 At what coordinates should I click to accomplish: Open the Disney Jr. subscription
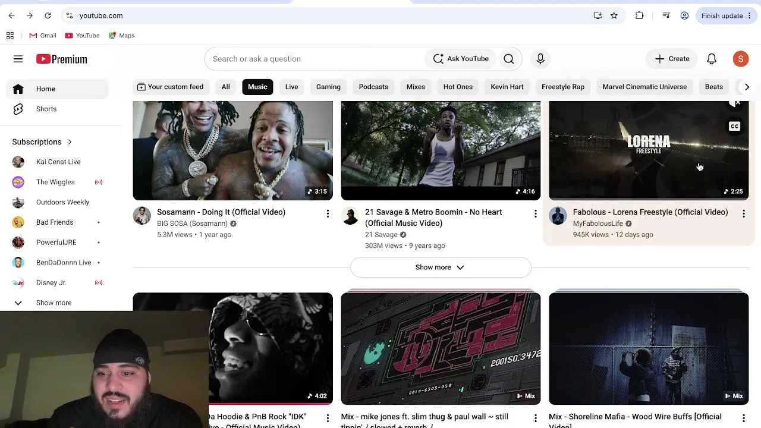58,283
